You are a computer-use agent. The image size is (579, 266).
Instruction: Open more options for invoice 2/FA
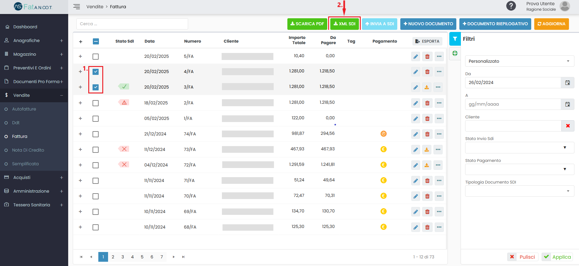click(439, 103)
